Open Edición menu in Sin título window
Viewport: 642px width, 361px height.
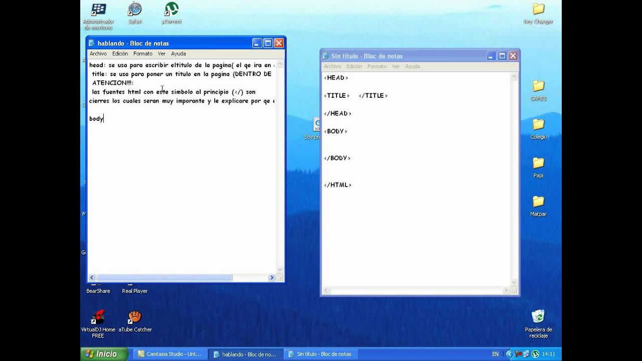pyautogui.click(x=354, y=66)
